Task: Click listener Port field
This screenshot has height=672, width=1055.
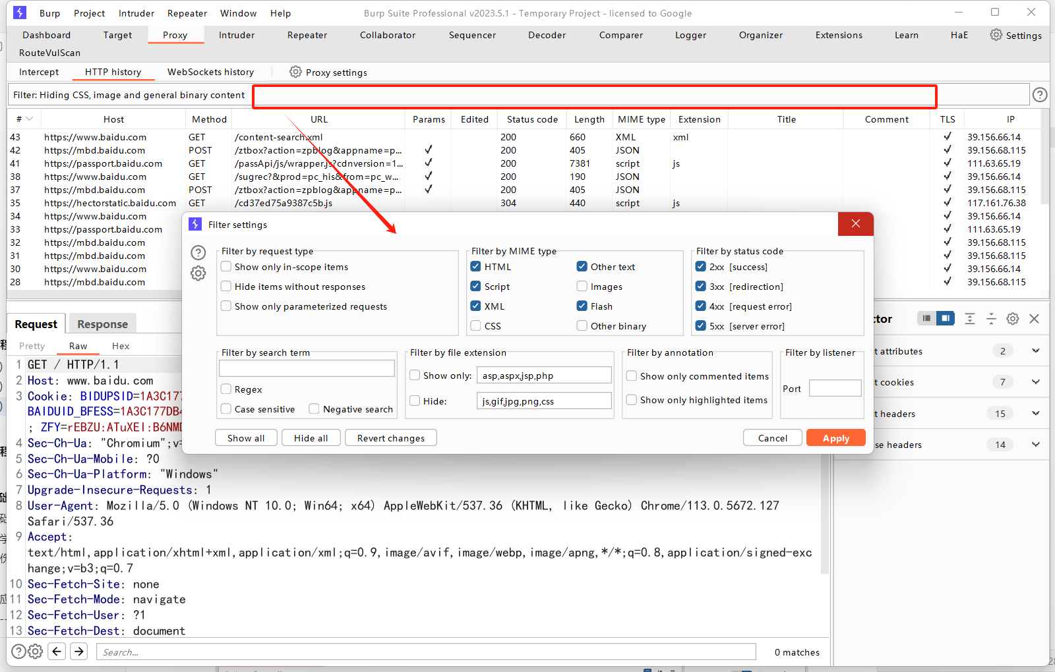Action: coord(835,388)
